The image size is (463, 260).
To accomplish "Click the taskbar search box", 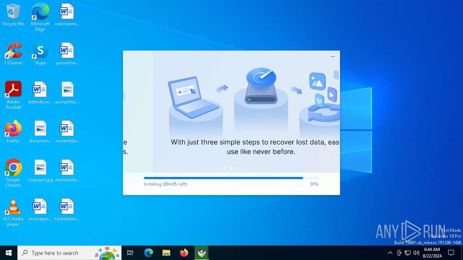I will point(69,253).
